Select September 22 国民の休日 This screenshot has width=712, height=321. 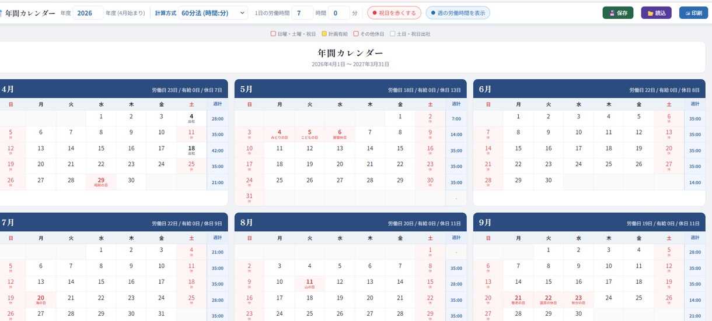549,299
